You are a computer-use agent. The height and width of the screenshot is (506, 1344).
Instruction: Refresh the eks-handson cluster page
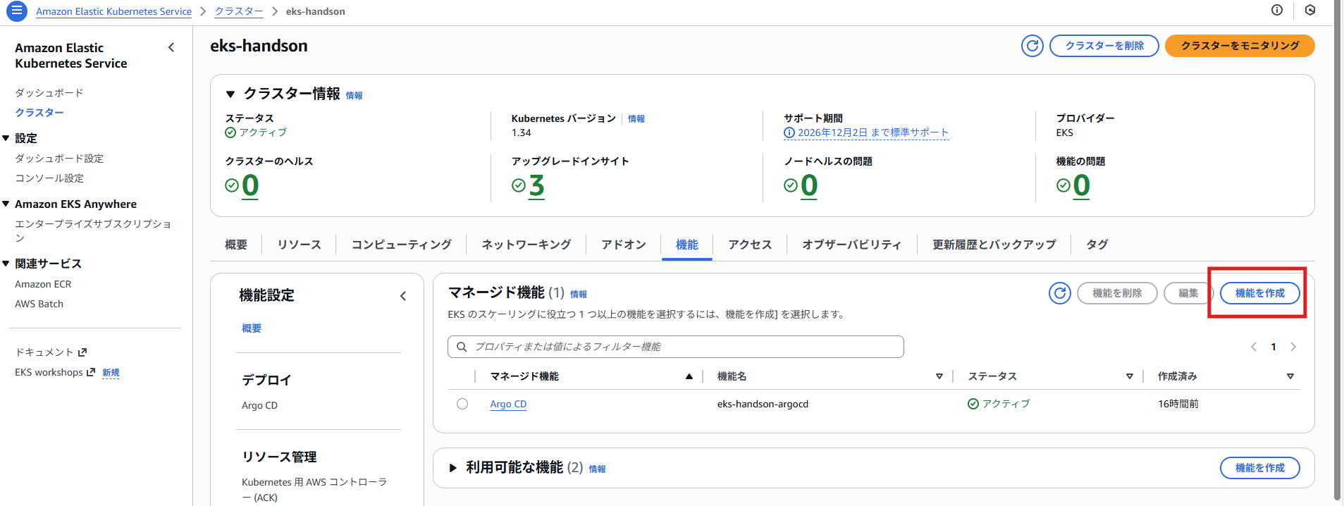click(x=1032, y=46)
